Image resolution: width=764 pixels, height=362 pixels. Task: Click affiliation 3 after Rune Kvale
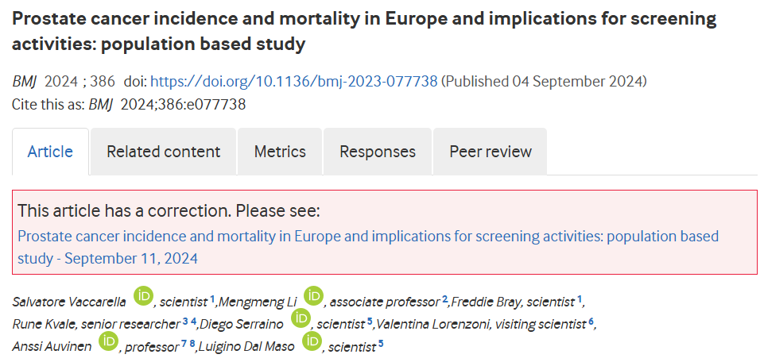pos(184,321)
